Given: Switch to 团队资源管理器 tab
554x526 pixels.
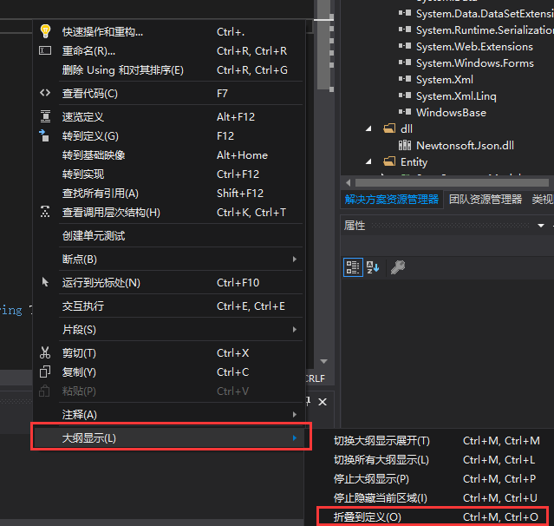Looking at the screenshot, I should pos(486,199).
